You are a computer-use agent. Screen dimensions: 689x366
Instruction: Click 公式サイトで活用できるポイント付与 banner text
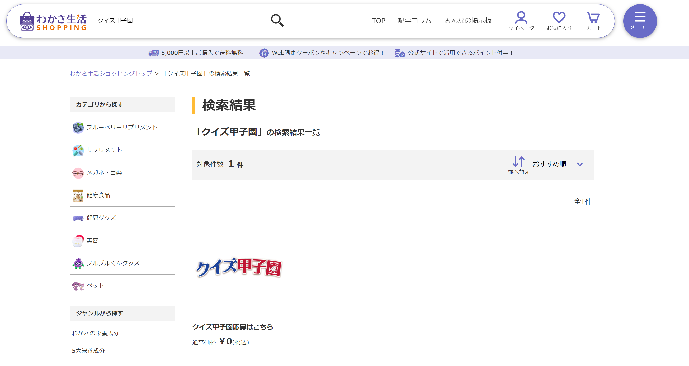point(460,53)
